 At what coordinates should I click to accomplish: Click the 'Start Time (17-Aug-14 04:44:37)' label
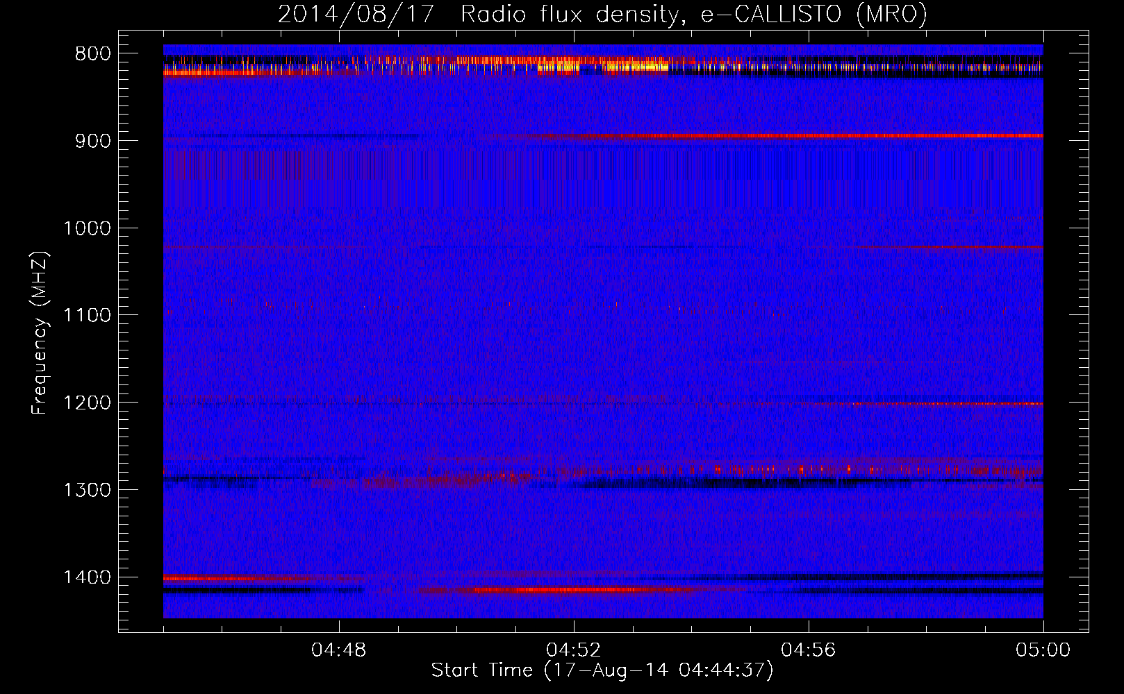coord(602,670)
